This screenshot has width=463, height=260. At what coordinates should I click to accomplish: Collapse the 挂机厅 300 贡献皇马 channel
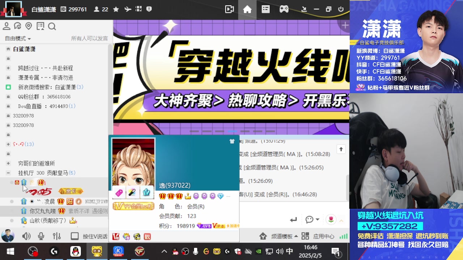pos(8,173)
